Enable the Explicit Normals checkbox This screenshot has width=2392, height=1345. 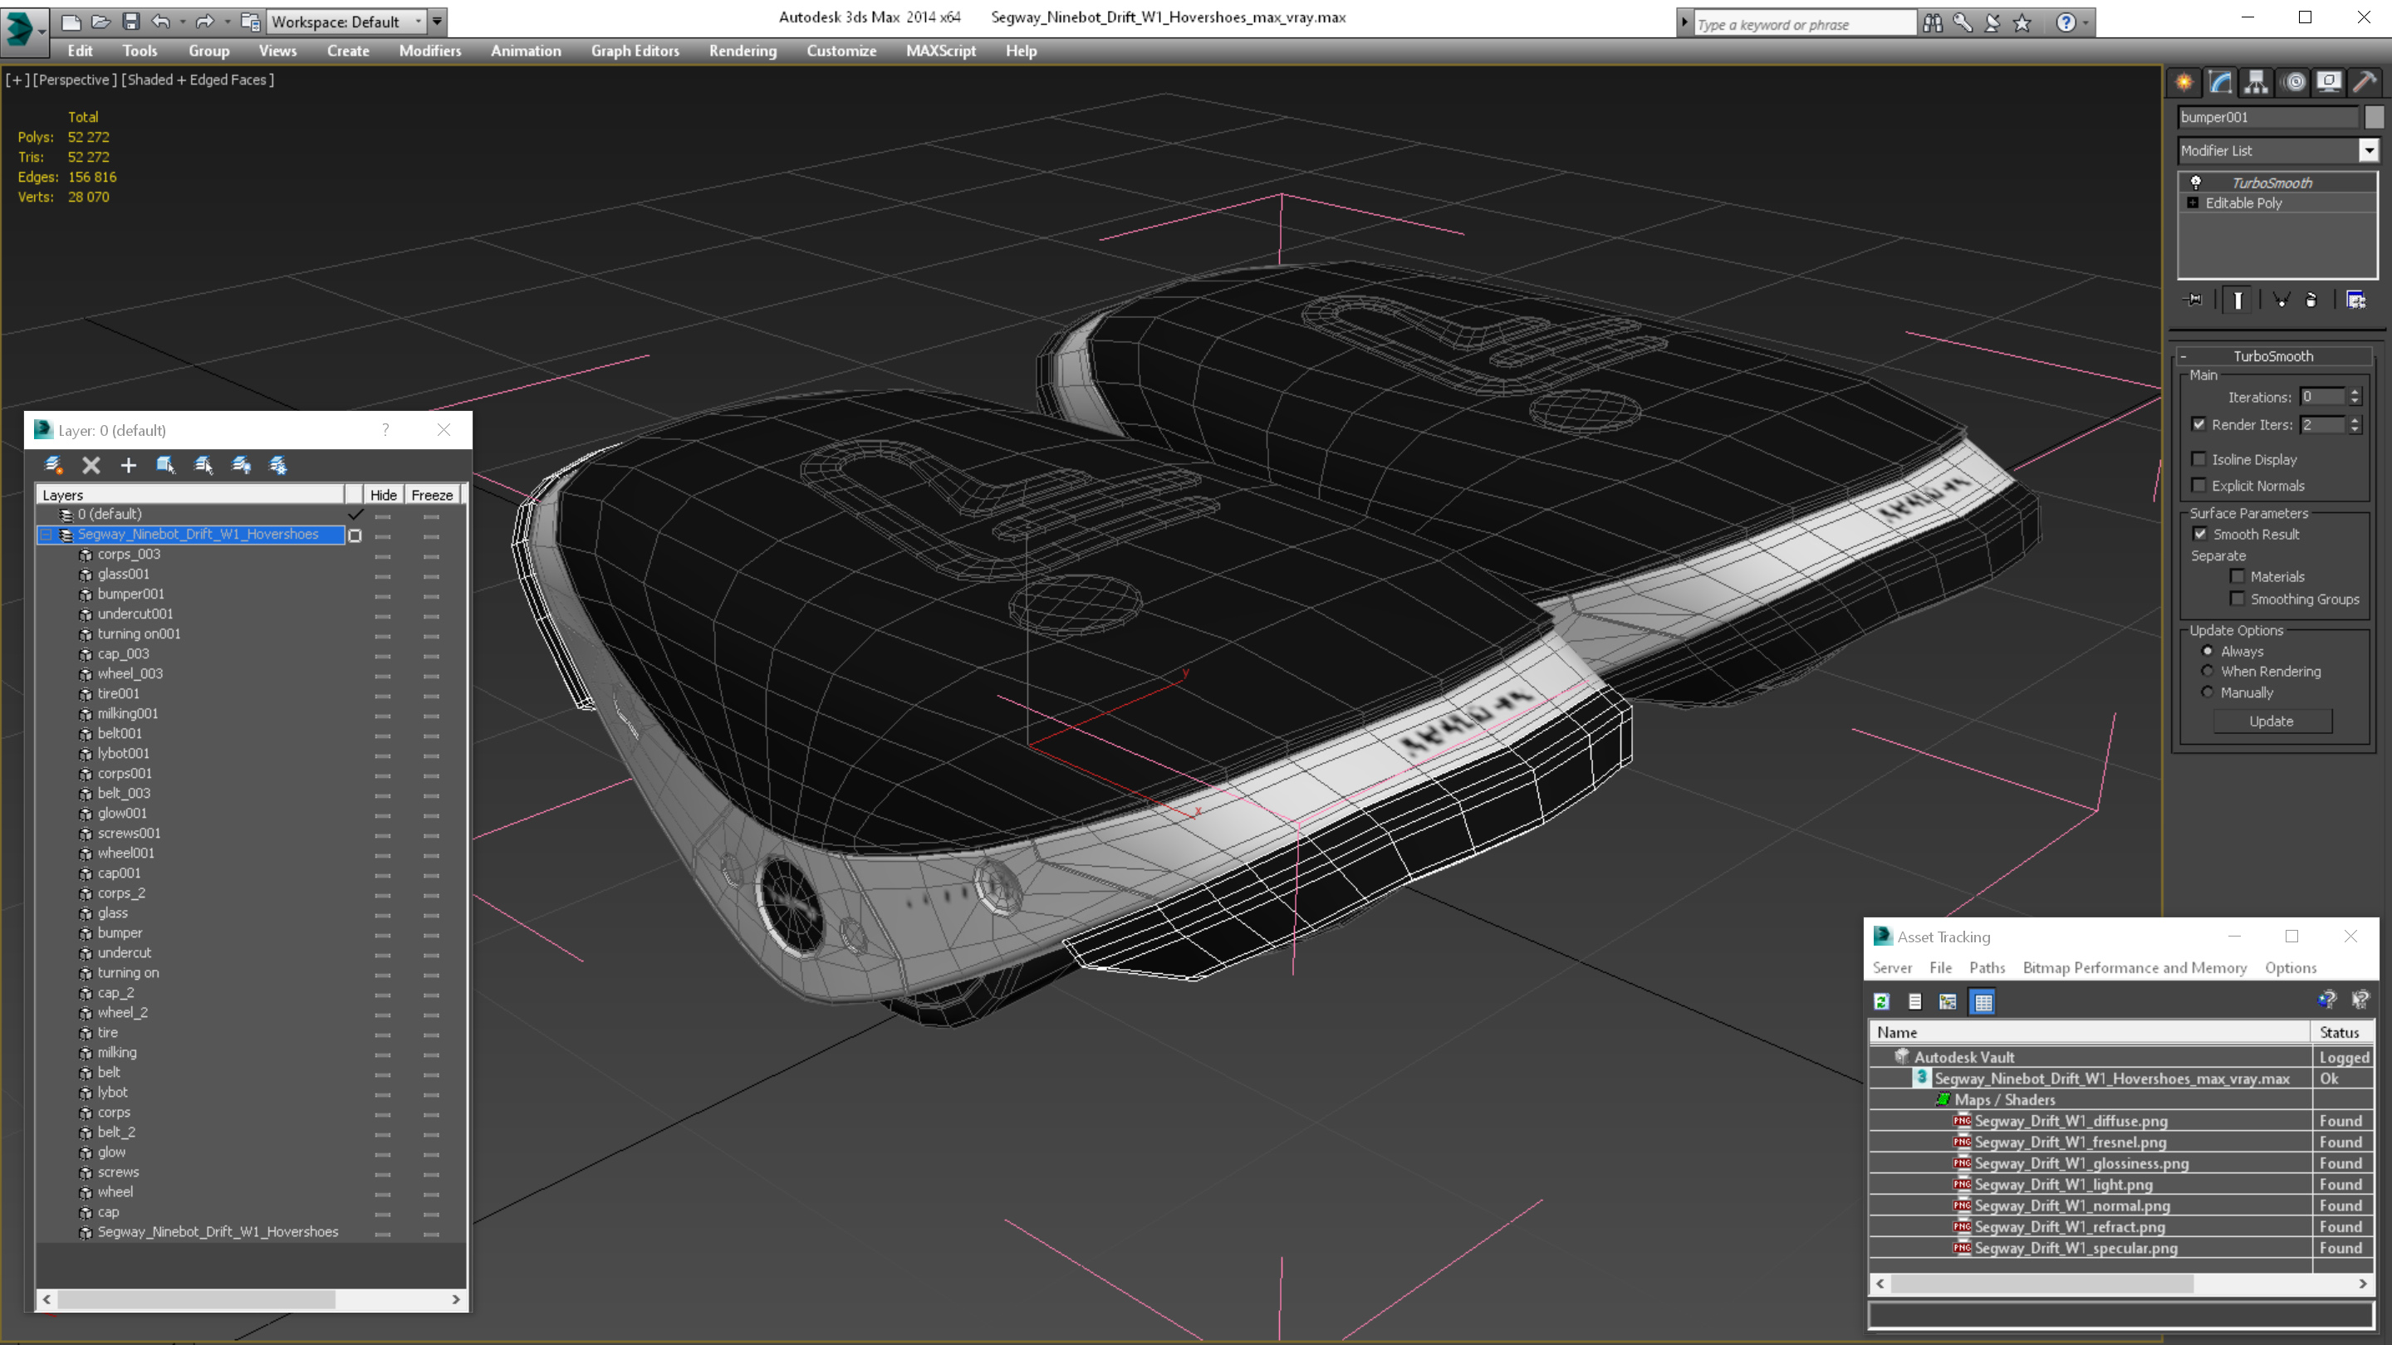click(x=2198, y=486)
